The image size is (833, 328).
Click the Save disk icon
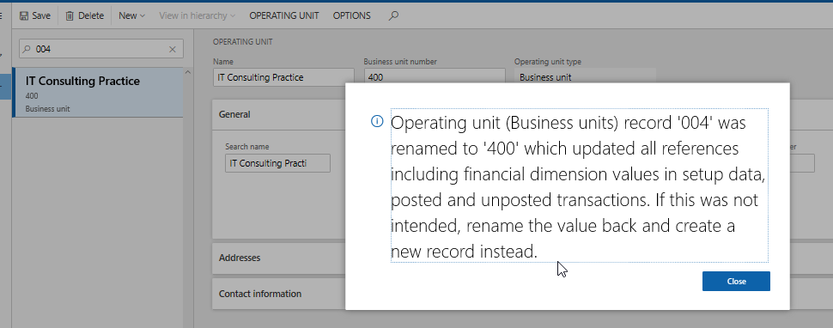pyautogui.click(x=24, y=16)
